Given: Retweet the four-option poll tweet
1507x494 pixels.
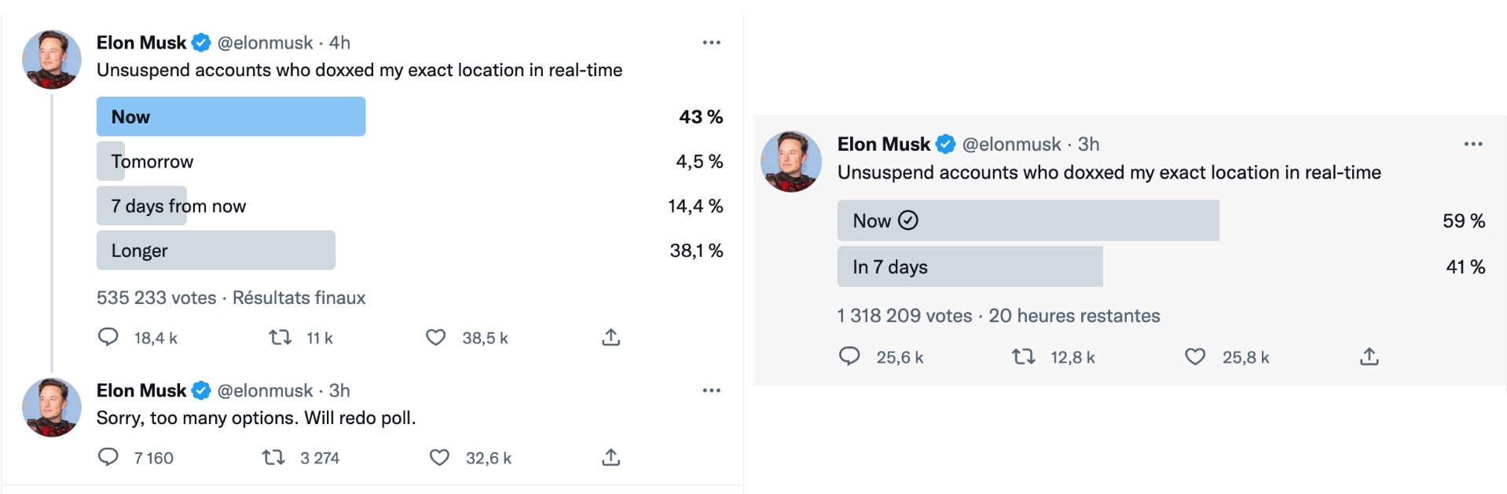Looking at the screenshot, I should 280,338.
